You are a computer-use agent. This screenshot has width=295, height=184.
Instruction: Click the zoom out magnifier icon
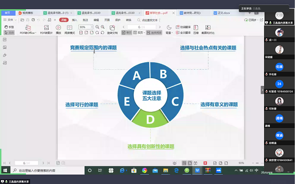(97, 27)
